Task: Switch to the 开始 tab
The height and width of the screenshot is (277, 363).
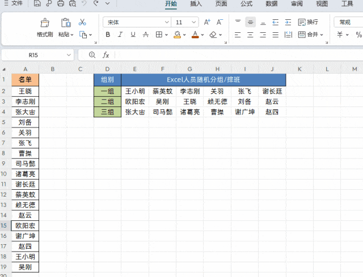Action: [171, 3]
